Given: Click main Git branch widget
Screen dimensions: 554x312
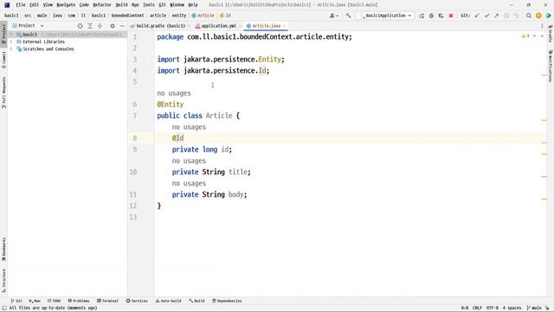Looking at the screenshot, I should (x=534, y=308).
